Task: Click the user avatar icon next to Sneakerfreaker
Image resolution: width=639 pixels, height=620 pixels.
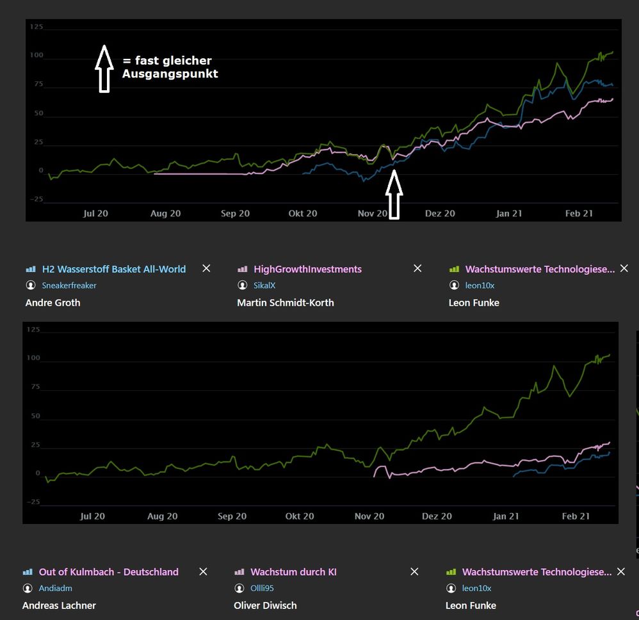Action: coord(30,285)
